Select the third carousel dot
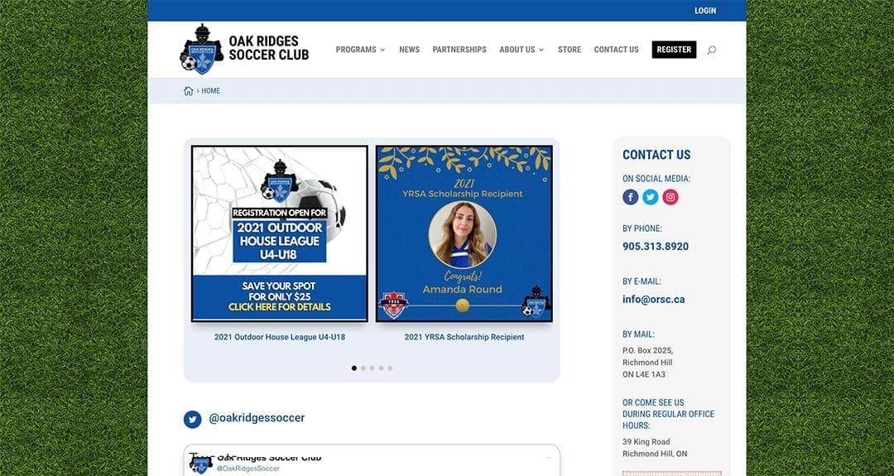The image size is (894, 476). [x=372, y=368]
